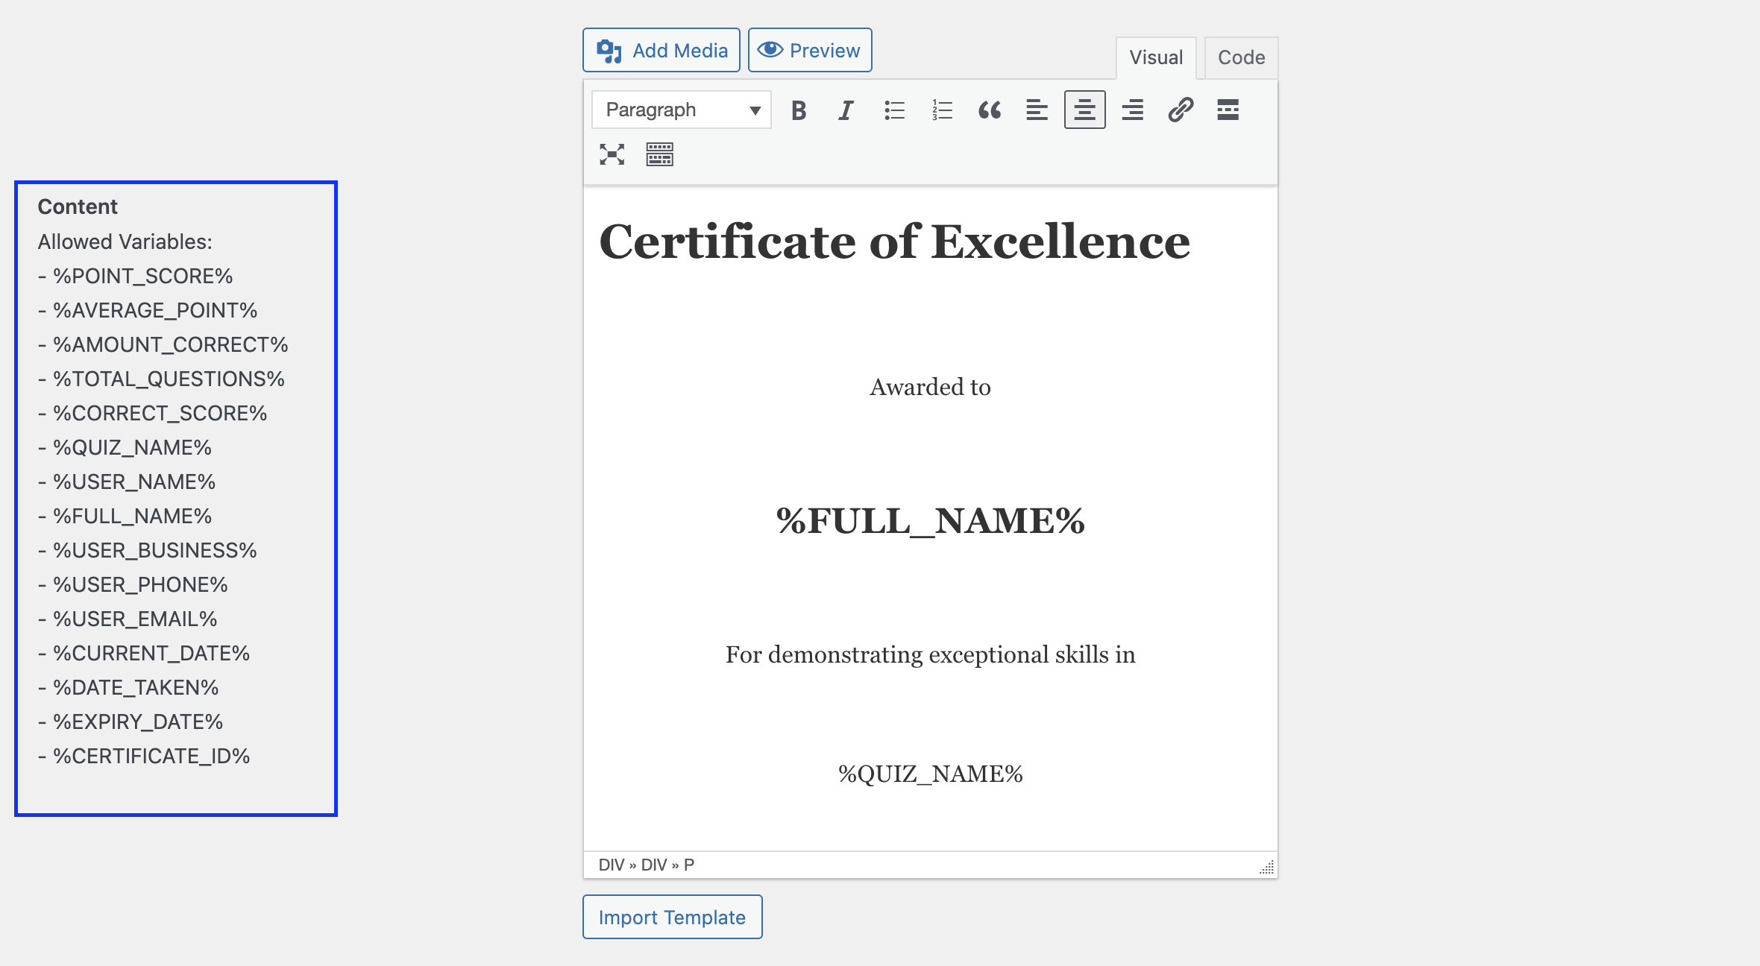Viewport: 1760px width, 966px height.
Task: Insert a numbered list
Action: pos(941,110)
